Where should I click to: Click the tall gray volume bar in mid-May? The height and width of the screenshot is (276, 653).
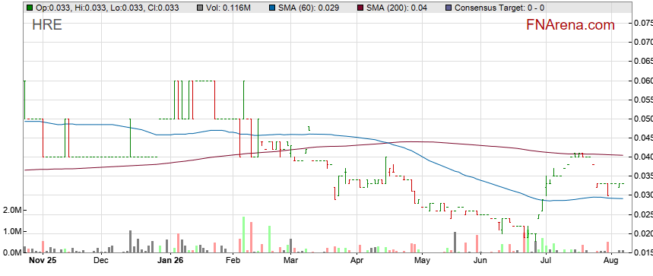(x=455, y=243)
